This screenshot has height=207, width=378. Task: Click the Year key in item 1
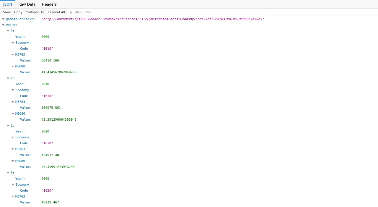(20, 84)
